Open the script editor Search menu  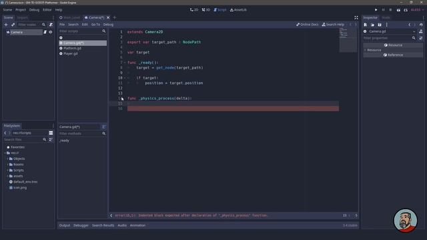tap(73, 25)
